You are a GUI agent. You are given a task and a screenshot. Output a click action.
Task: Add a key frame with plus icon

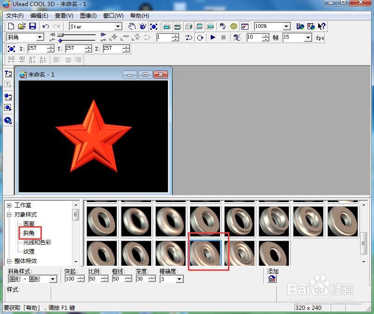click(x=114, y=37)
